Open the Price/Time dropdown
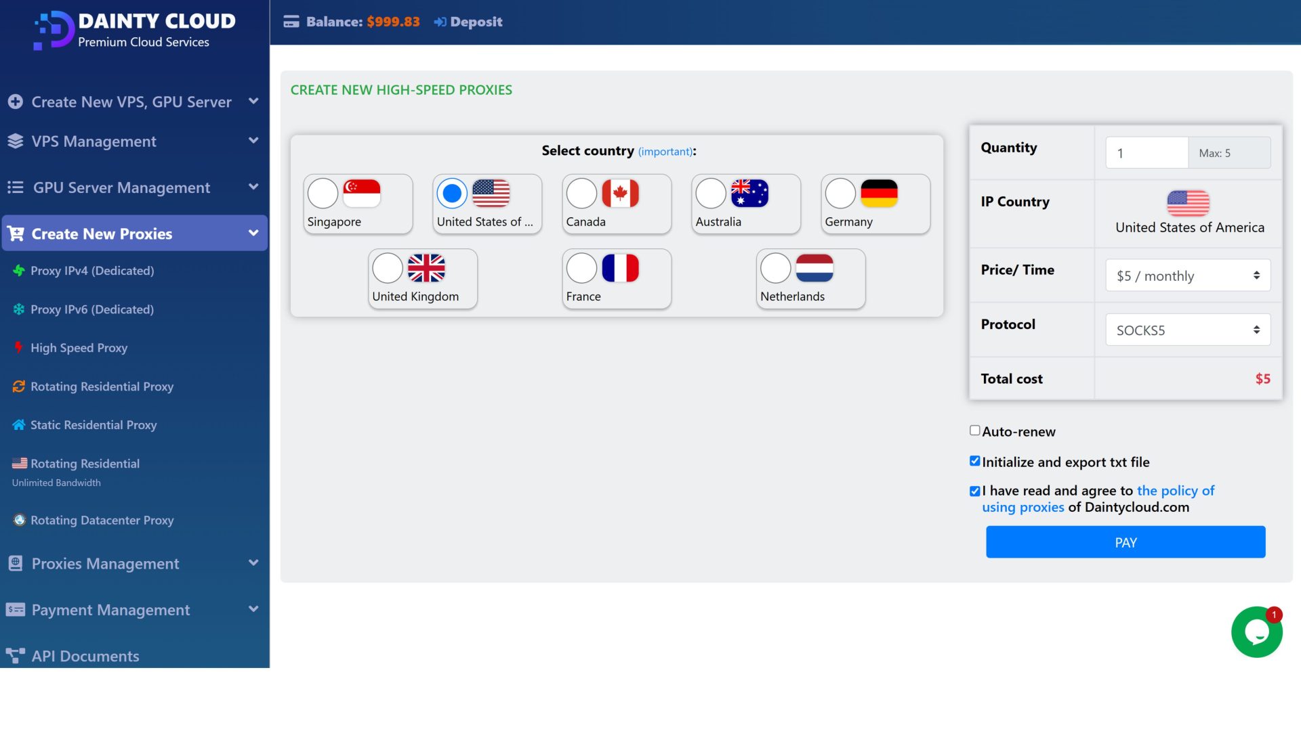 1188,275
